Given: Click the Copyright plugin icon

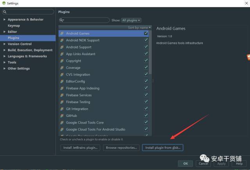Looking at the screenshot, I should 62,61.
